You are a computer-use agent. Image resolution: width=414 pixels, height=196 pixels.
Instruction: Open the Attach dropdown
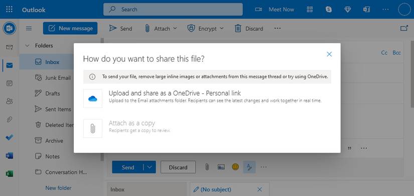tap(161, 28)
